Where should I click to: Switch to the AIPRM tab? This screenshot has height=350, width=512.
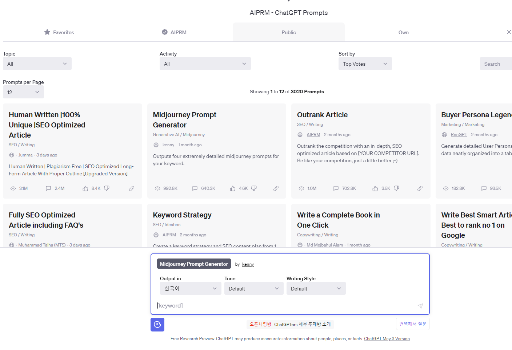point(174,32)
